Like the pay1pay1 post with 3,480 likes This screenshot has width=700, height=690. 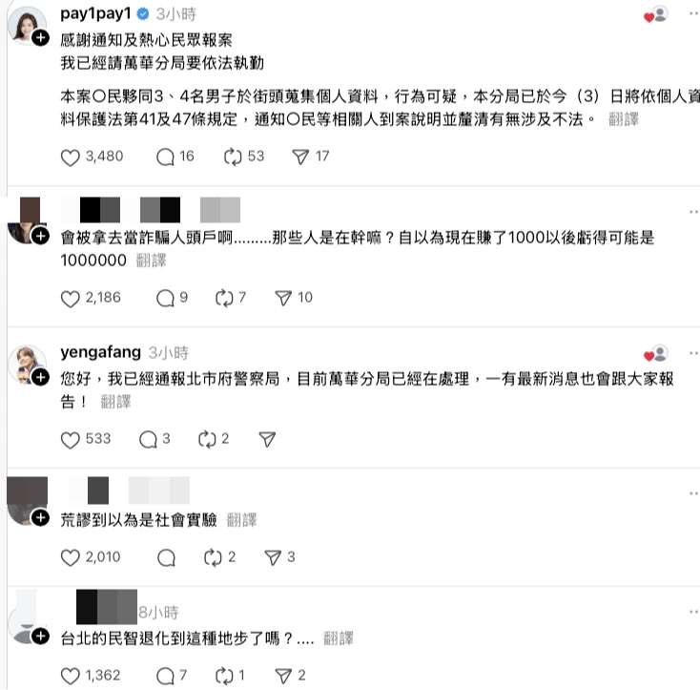click(70, 157)
